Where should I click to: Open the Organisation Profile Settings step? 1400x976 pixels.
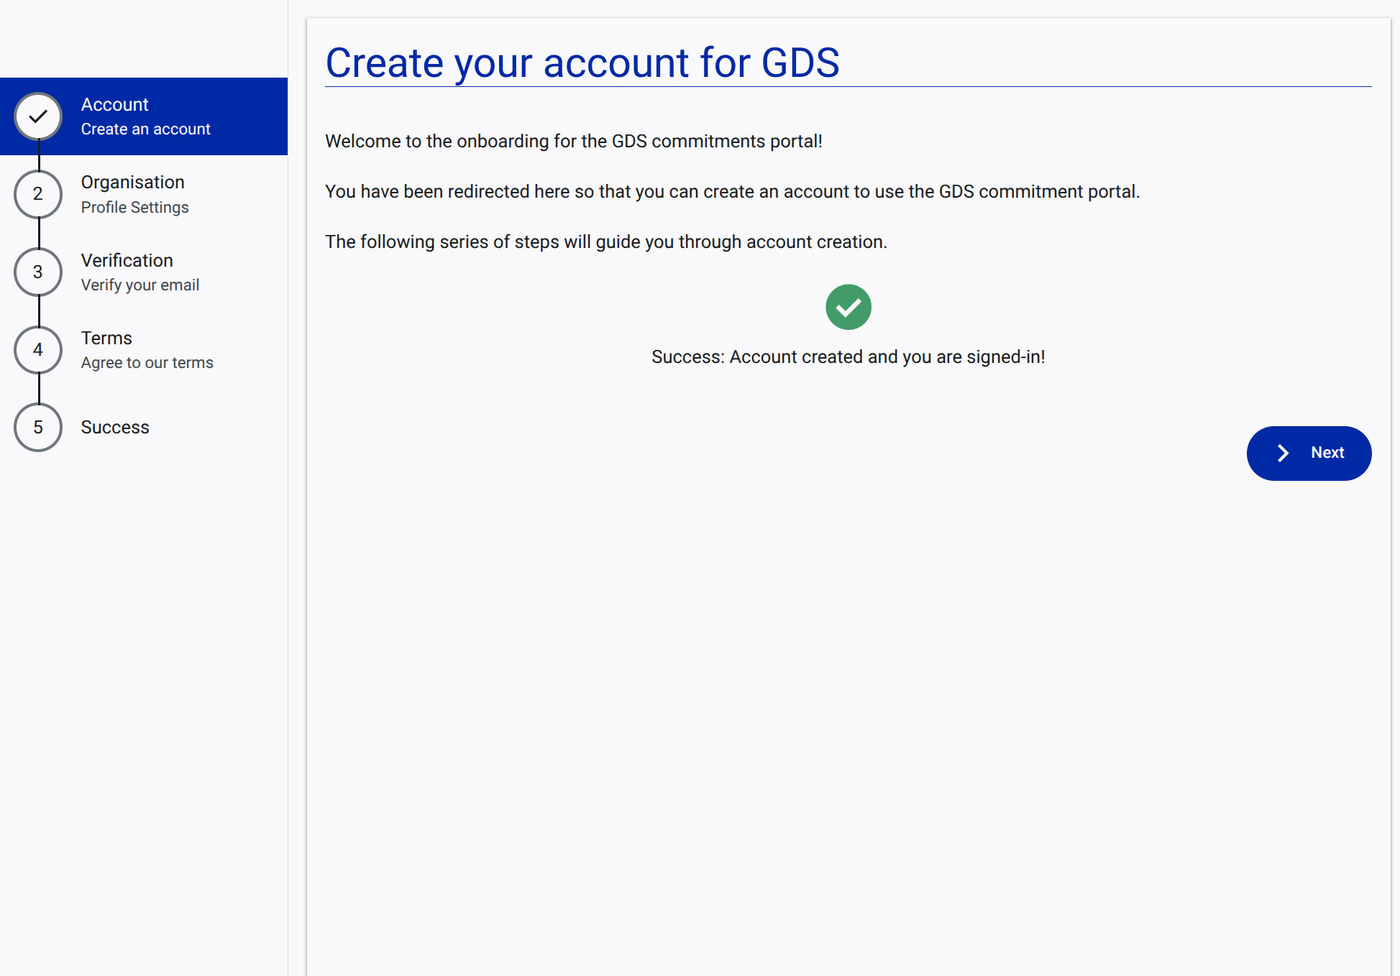(x=132, y=194)
